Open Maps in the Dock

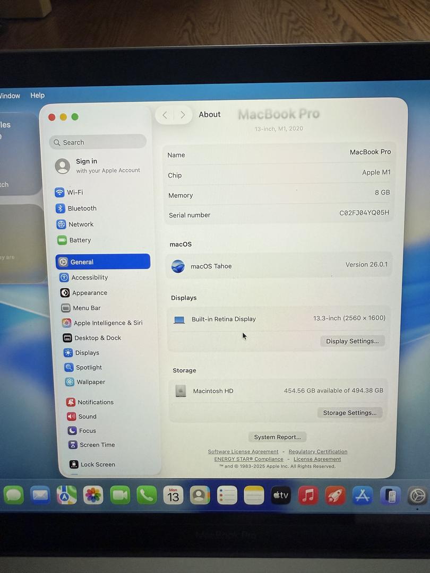tap(66, 496)
